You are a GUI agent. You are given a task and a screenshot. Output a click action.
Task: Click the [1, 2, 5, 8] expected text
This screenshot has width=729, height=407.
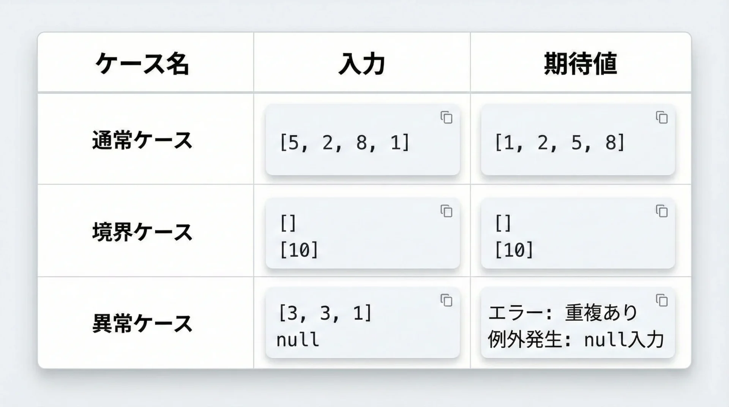560,143
